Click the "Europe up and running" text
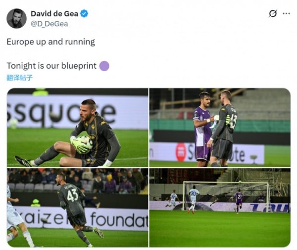 click(51, 42)
